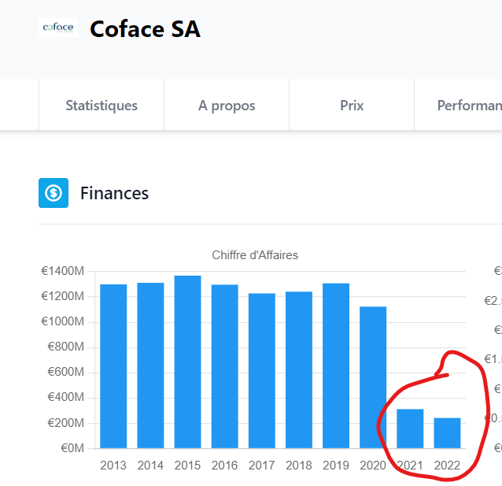Click the €1200M axis label
The width and height of the screenshot is (502, 486).
point(63,296)
